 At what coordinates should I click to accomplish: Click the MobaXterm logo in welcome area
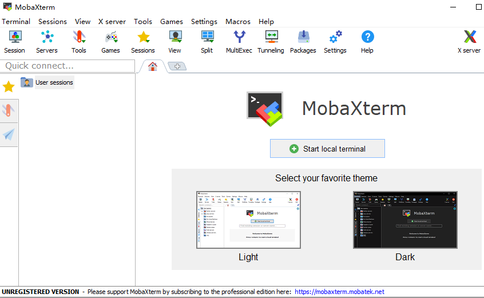[264, 109]
